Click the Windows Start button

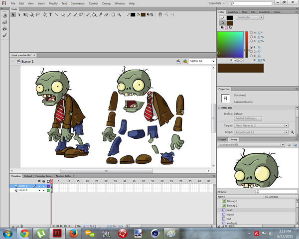tap(7, 234)
